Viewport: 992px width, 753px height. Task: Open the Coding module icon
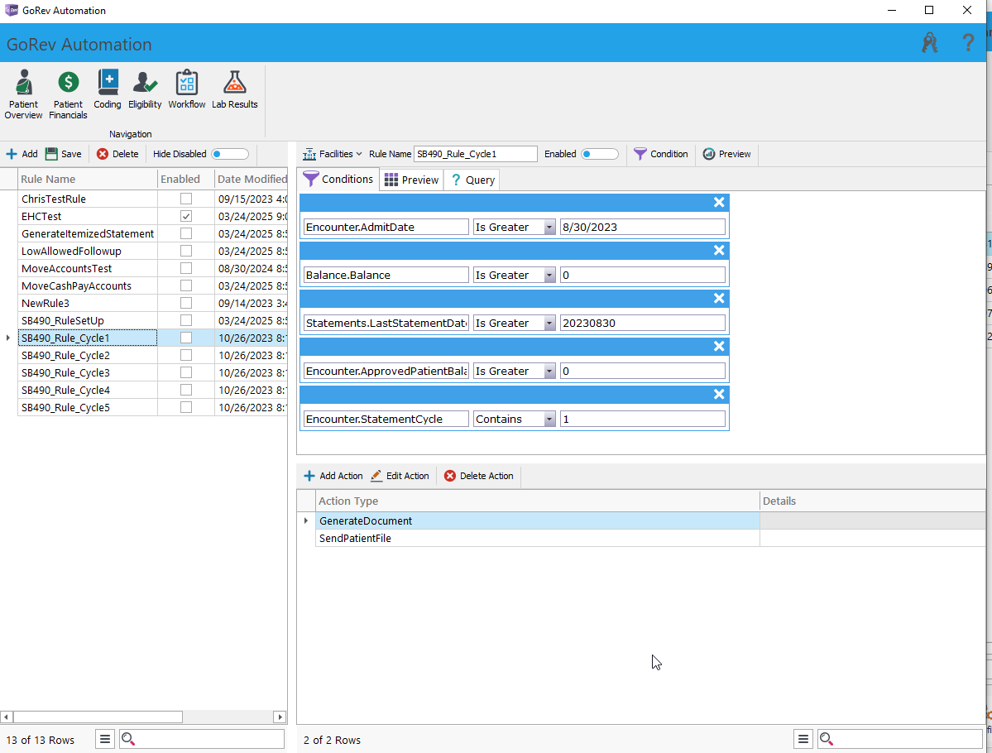108,89
